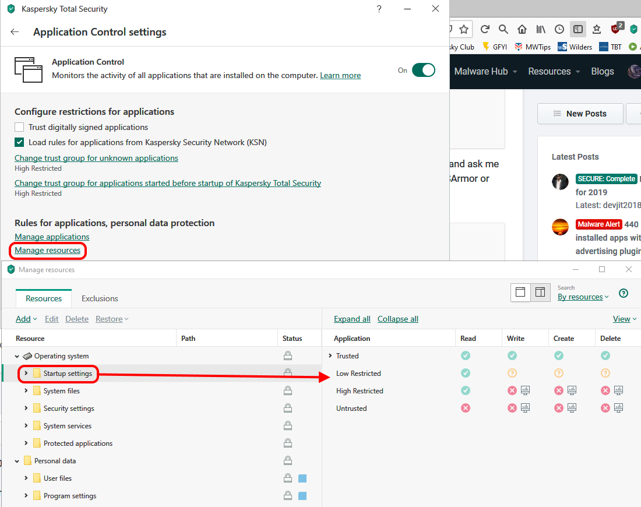Click blue indicator on Program settings row
641x507 pixels.
tap(302, 496)
